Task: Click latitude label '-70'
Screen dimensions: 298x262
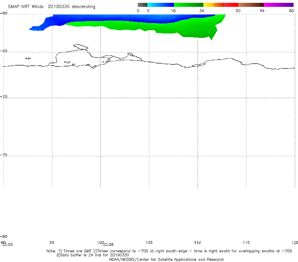Action: click(4, 97)
